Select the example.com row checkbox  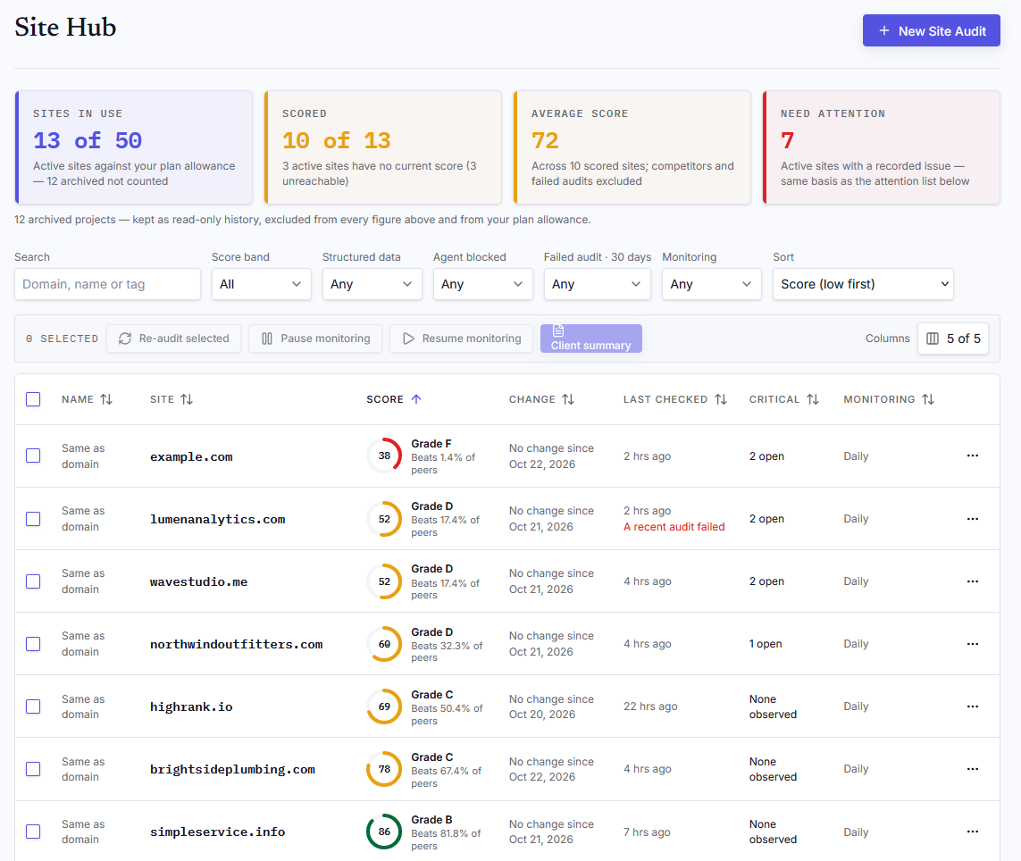coord(33,456)
